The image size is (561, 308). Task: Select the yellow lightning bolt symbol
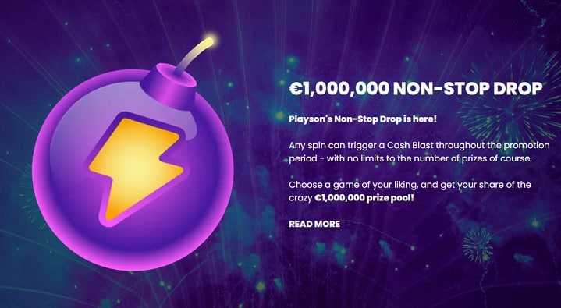point(136,168)
